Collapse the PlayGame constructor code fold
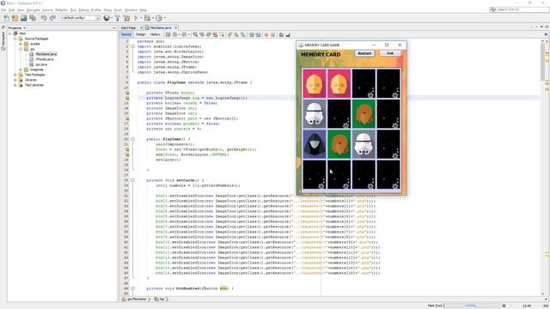The height and width of the screenshot is (309, 550). pos(132,139)
